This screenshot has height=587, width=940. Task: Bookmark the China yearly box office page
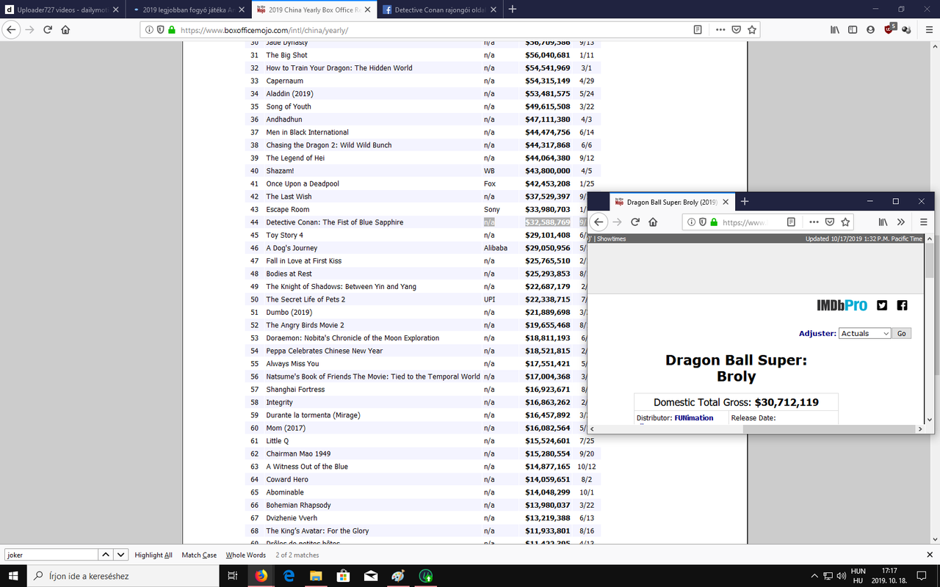752,30
